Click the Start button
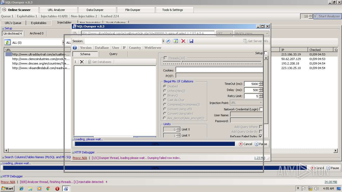This screenshot has height=192, width=342. [x=7, y=189]
